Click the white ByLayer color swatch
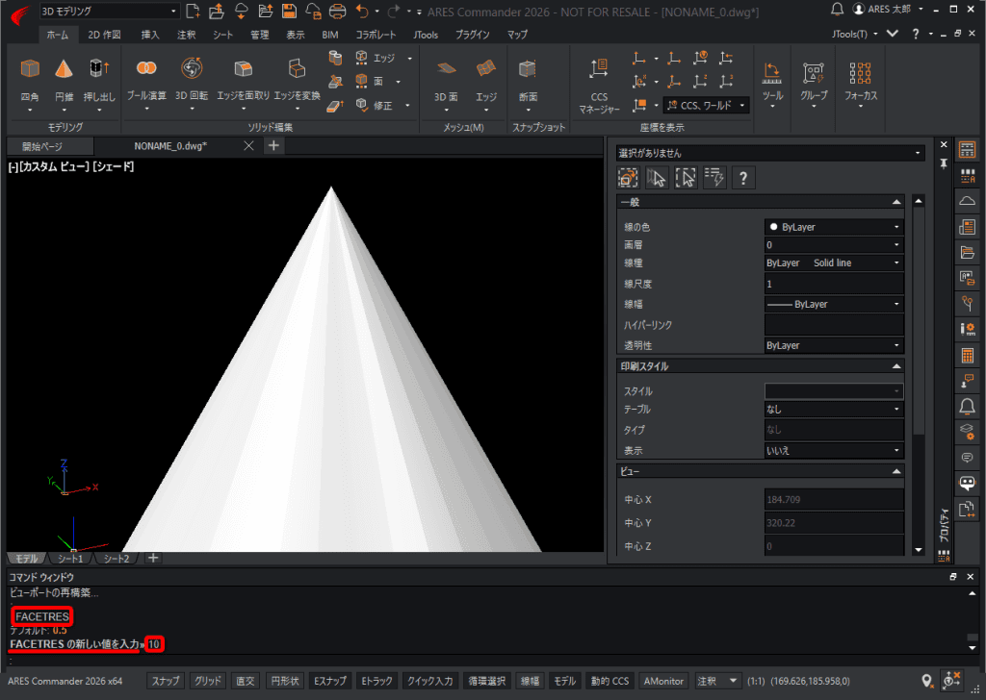Screen dimensions: 986x700 coord(773,227)
